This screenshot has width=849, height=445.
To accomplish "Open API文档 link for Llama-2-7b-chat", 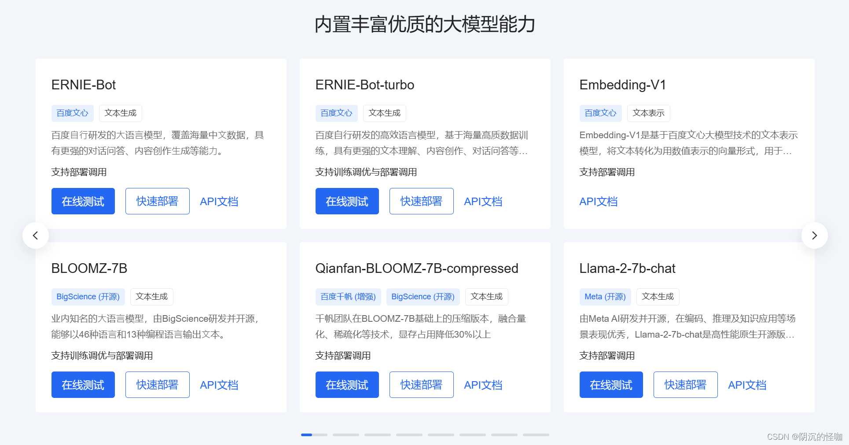I will coord(747,385).
